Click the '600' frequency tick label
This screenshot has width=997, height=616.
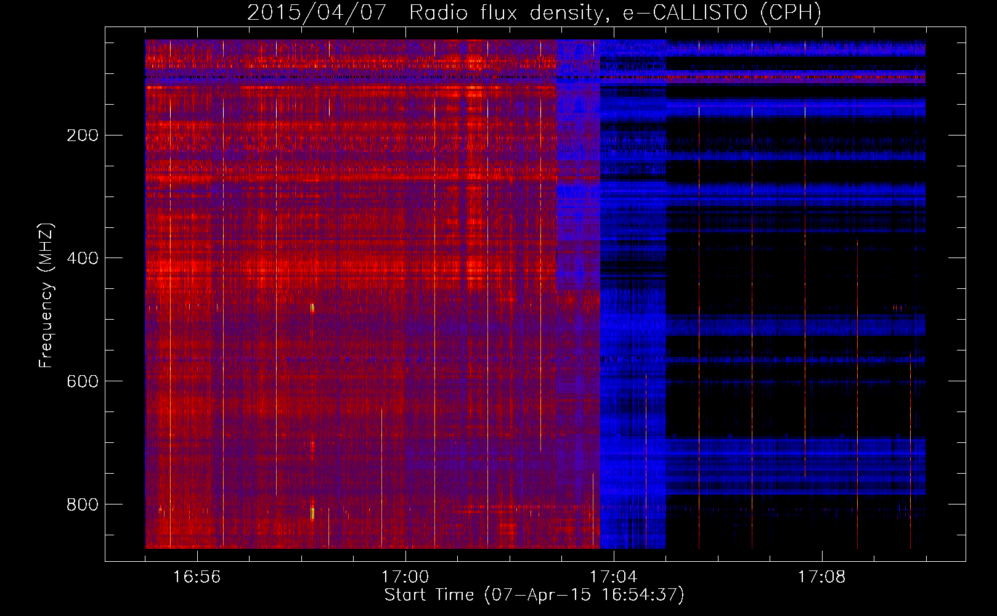coord(83,381)
